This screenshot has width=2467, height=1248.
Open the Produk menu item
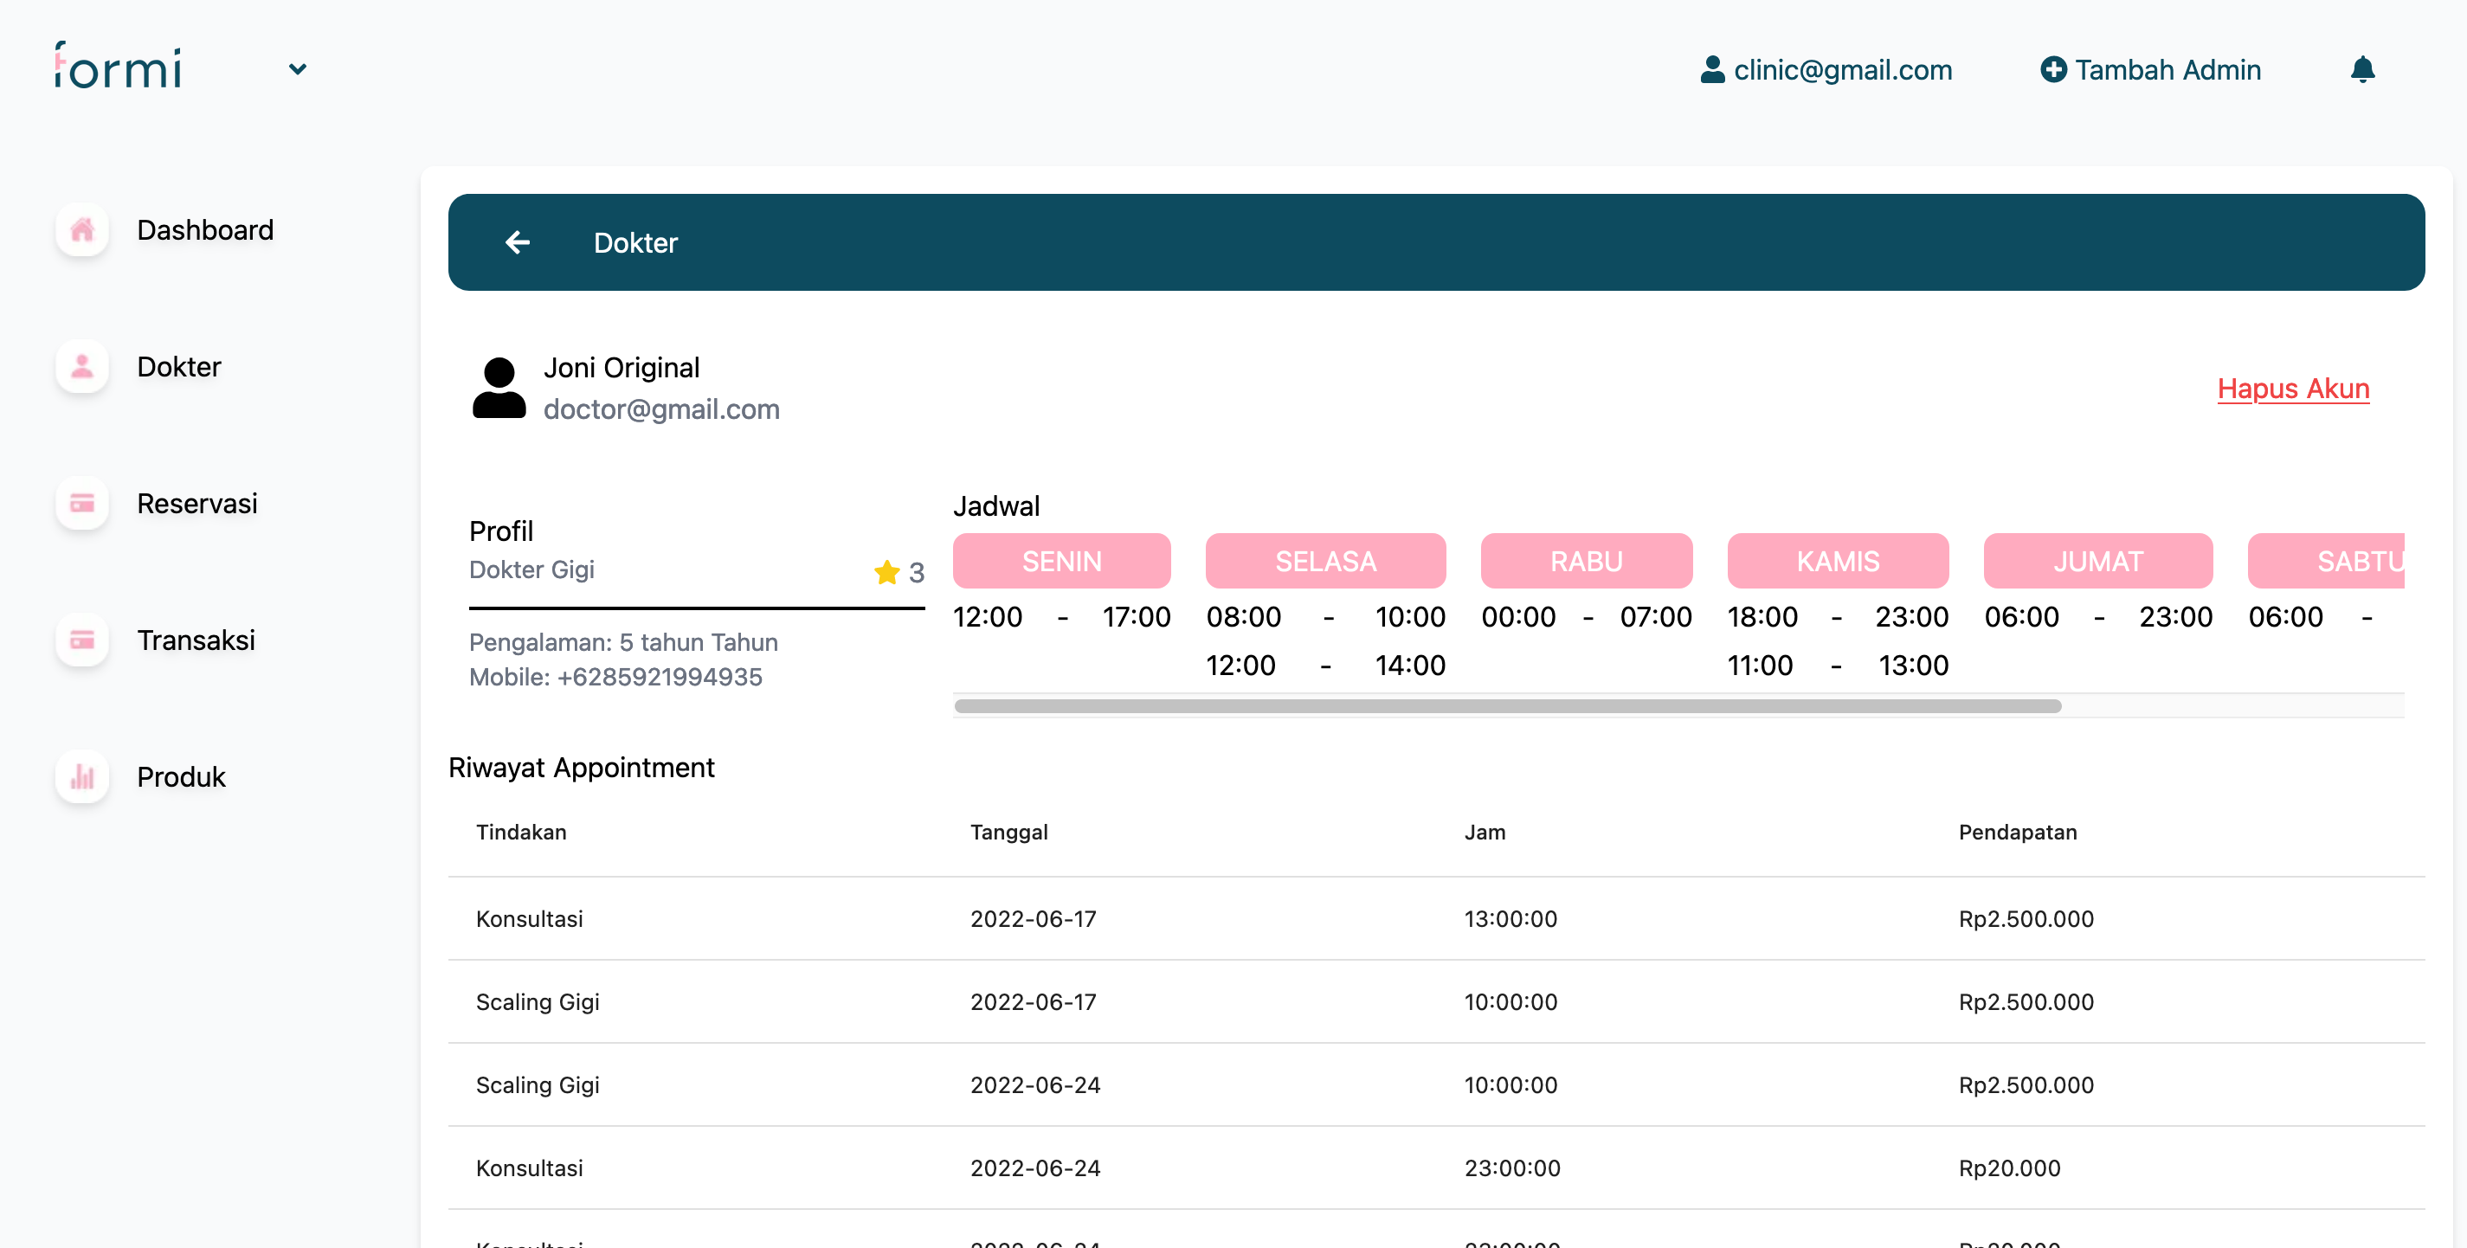(181, 775)
